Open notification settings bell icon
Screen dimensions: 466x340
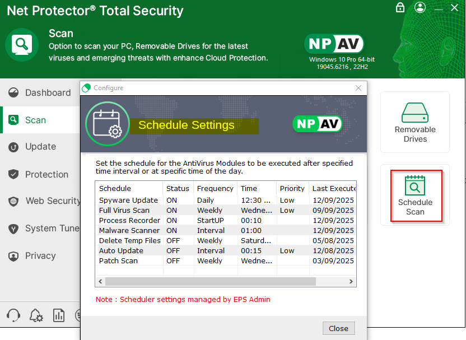point(36,315)
